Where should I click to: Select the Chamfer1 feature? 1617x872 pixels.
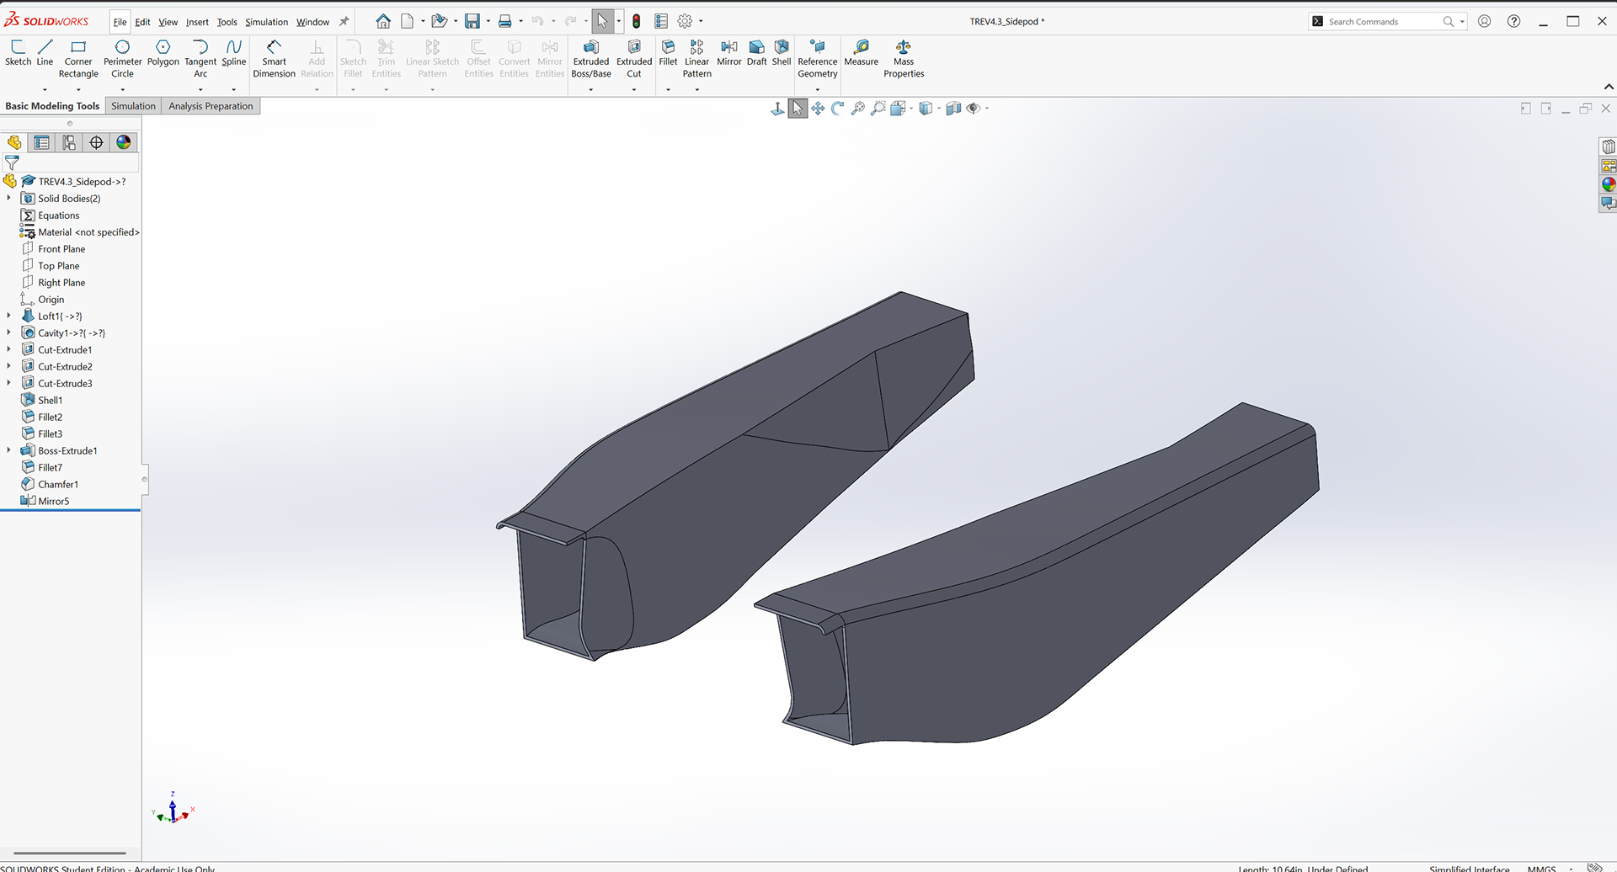(x=57, y=484)
